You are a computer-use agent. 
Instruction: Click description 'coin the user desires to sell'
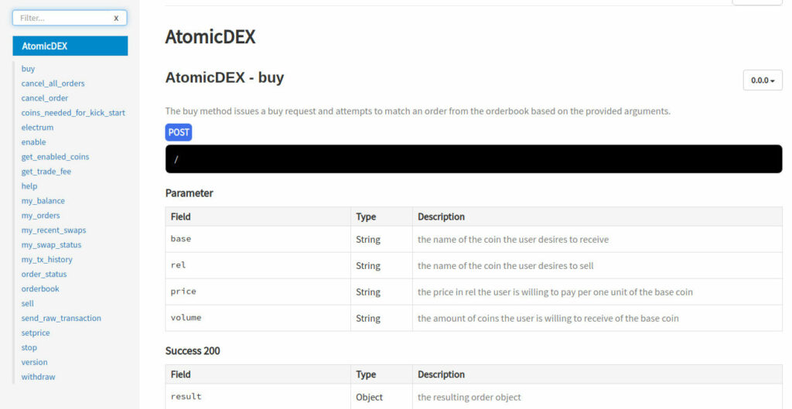pos(506,266)
